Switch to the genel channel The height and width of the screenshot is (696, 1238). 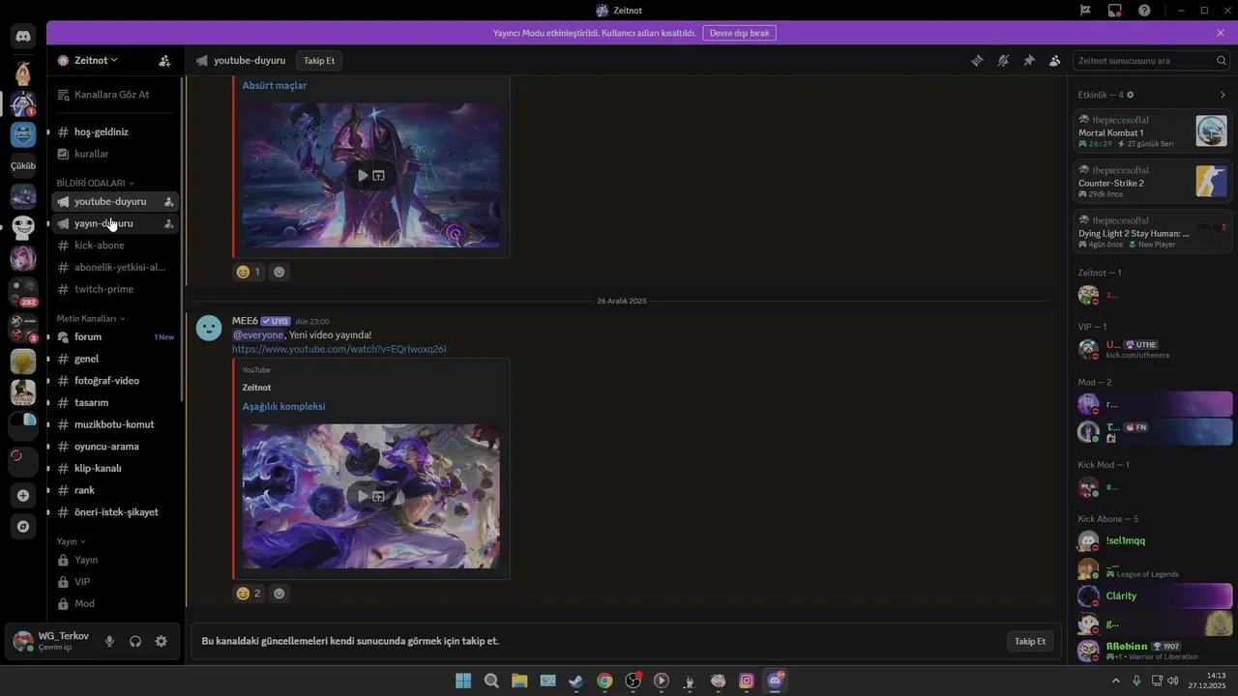(115, 359)
